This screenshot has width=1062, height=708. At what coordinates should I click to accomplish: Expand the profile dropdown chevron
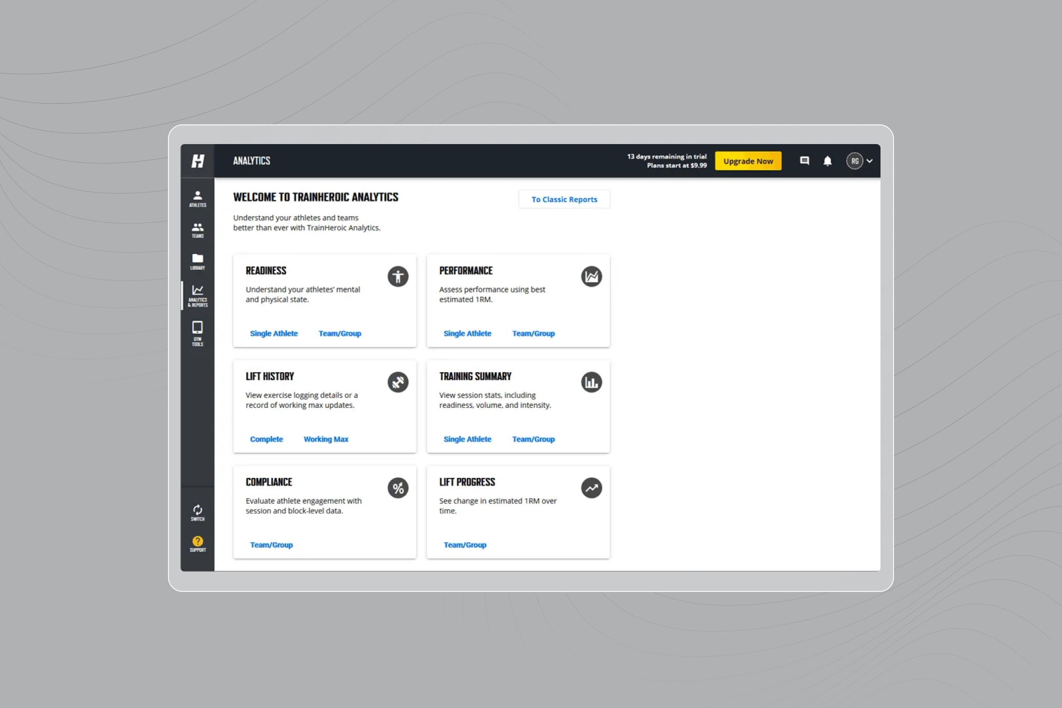click(870, 161)
